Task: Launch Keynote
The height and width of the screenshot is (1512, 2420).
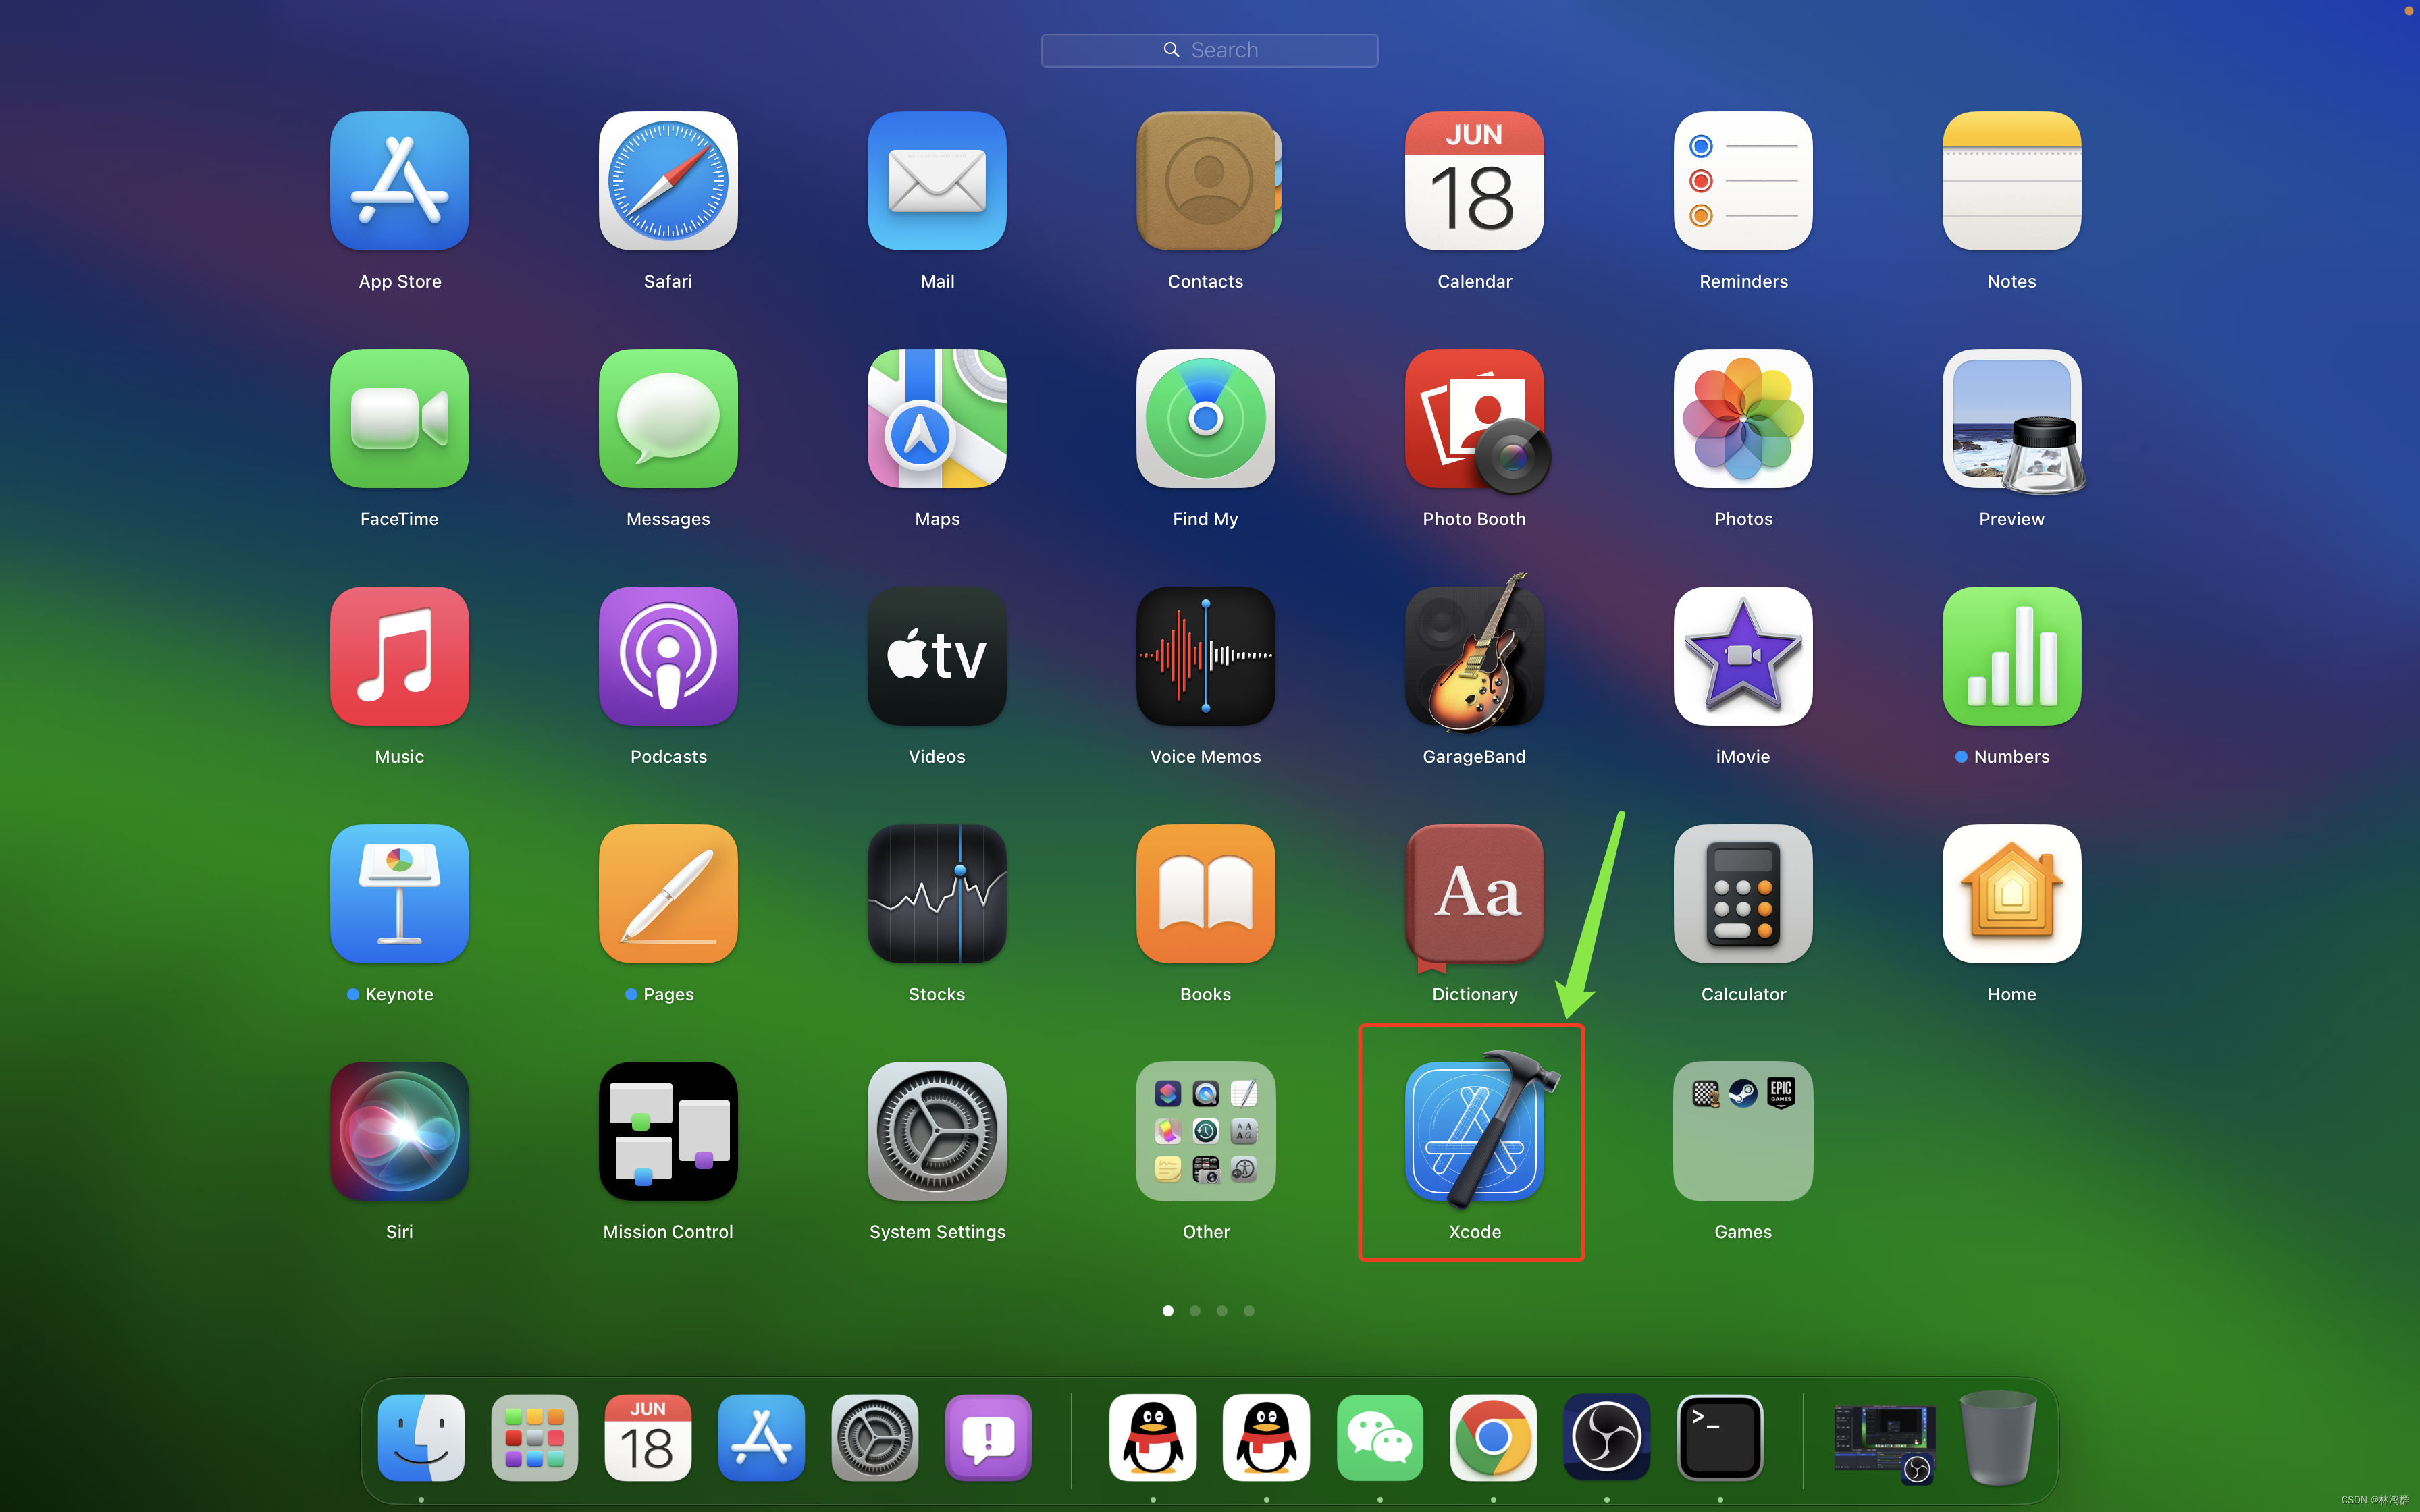Action: click(399, 893)
